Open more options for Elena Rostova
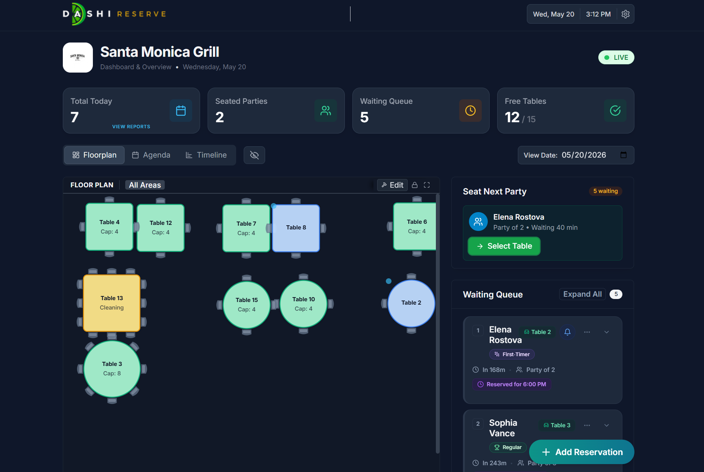Viewport: 704px width, 472px height. (587, 332)
